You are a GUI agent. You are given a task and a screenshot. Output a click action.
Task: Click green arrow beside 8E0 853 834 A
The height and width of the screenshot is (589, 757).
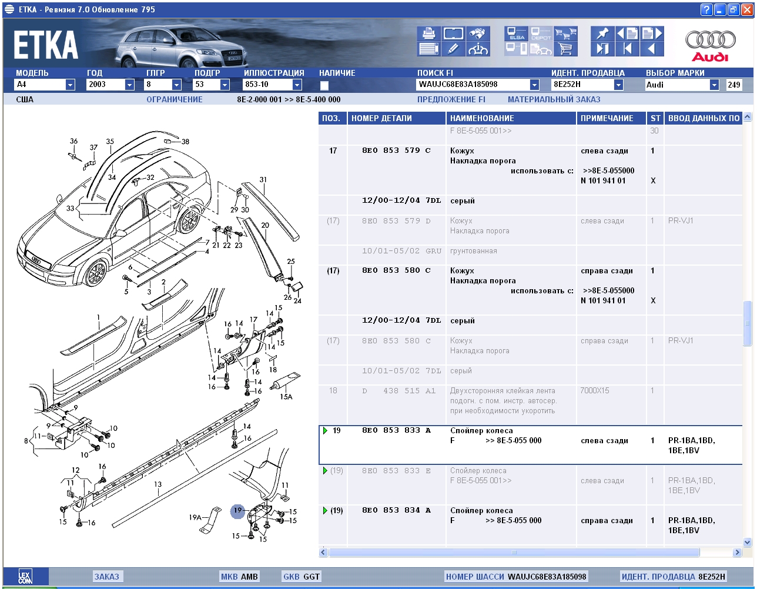325,511
